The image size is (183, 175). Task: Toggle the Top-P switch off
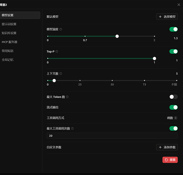click(174, 51)
